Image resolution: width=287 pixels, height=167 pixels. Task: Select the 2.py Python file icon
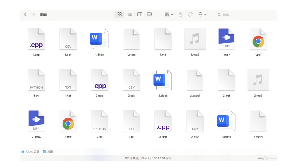(x=100, y=121)
